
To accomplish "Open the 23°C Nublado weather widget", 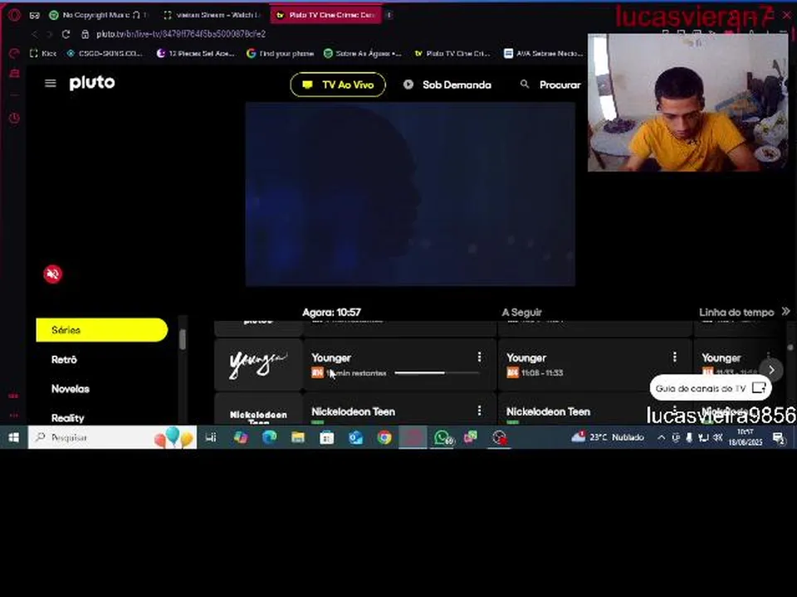I will point(608,437).
